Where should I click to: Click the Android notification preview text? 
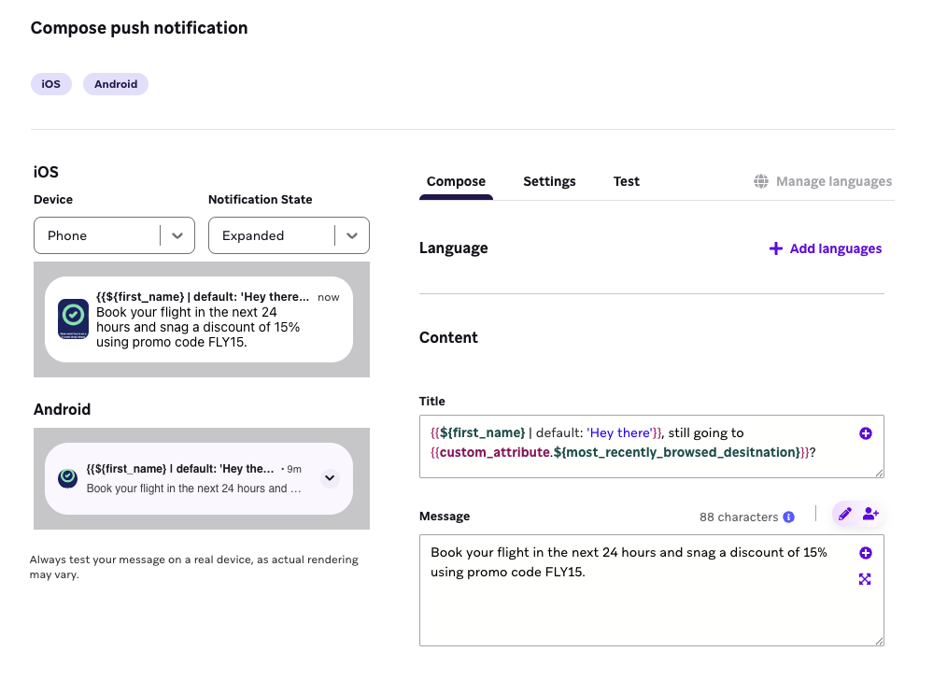point(193,489)
